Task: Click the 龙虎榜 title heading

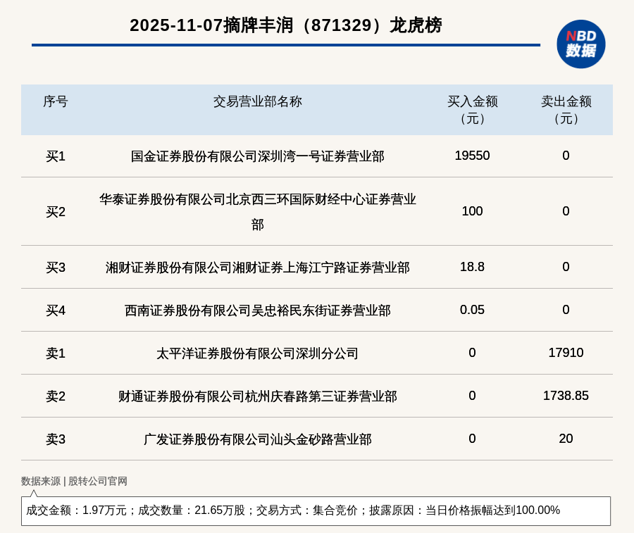Action: (285, 25)
